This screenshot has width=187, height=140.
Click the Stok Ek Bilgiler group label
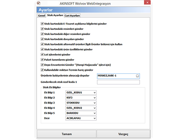tap(52, 87)
